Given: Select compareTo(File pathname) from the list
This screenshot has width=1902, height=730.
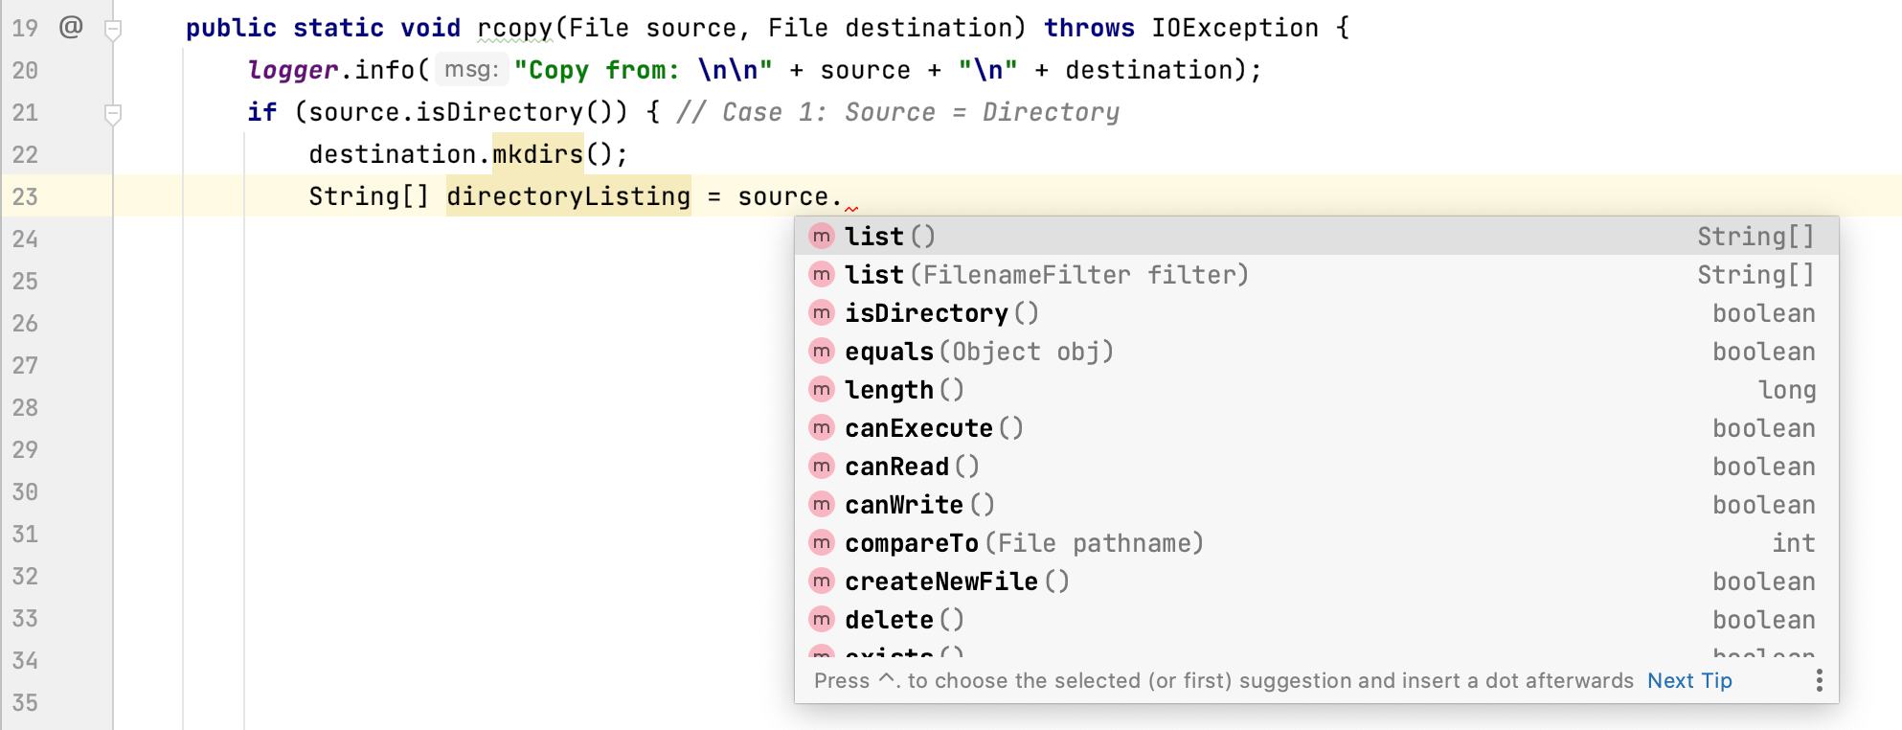Looking at the screenshot, I should pyautogui.click(x=1023, y=543).
